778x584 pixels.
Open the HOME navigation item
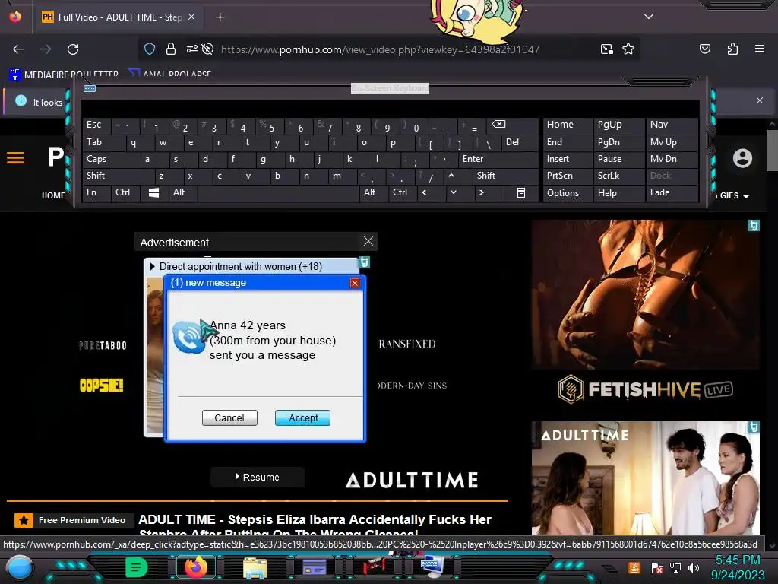tap(53, 195)
